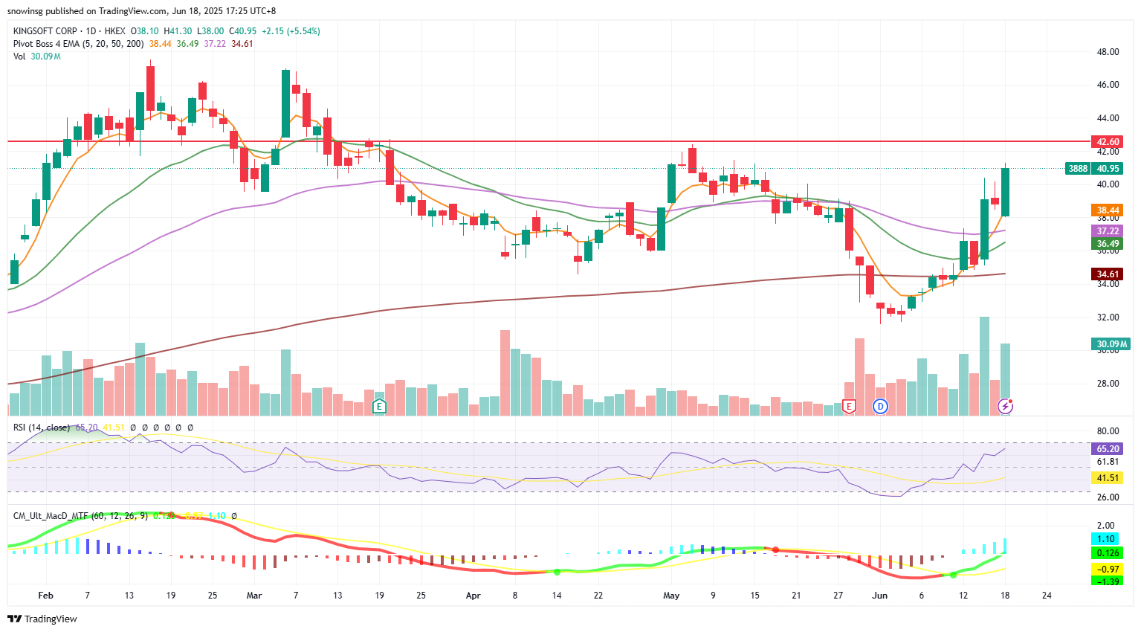Click the 48.00 price axis tick

coord(1108,52)
